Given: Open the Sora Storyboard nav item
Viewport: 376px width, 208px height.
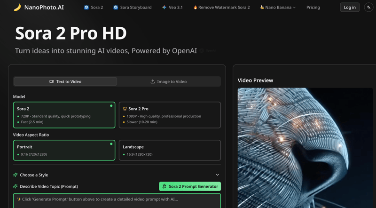Looking at the screenshot, I should [x=133, y=8].
